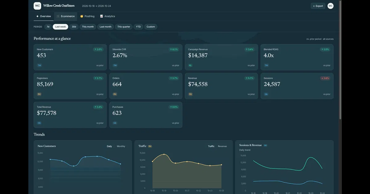This screenshot has width=370, height=194.
Task: Go to the Overview tab
Action: [43, 16]
